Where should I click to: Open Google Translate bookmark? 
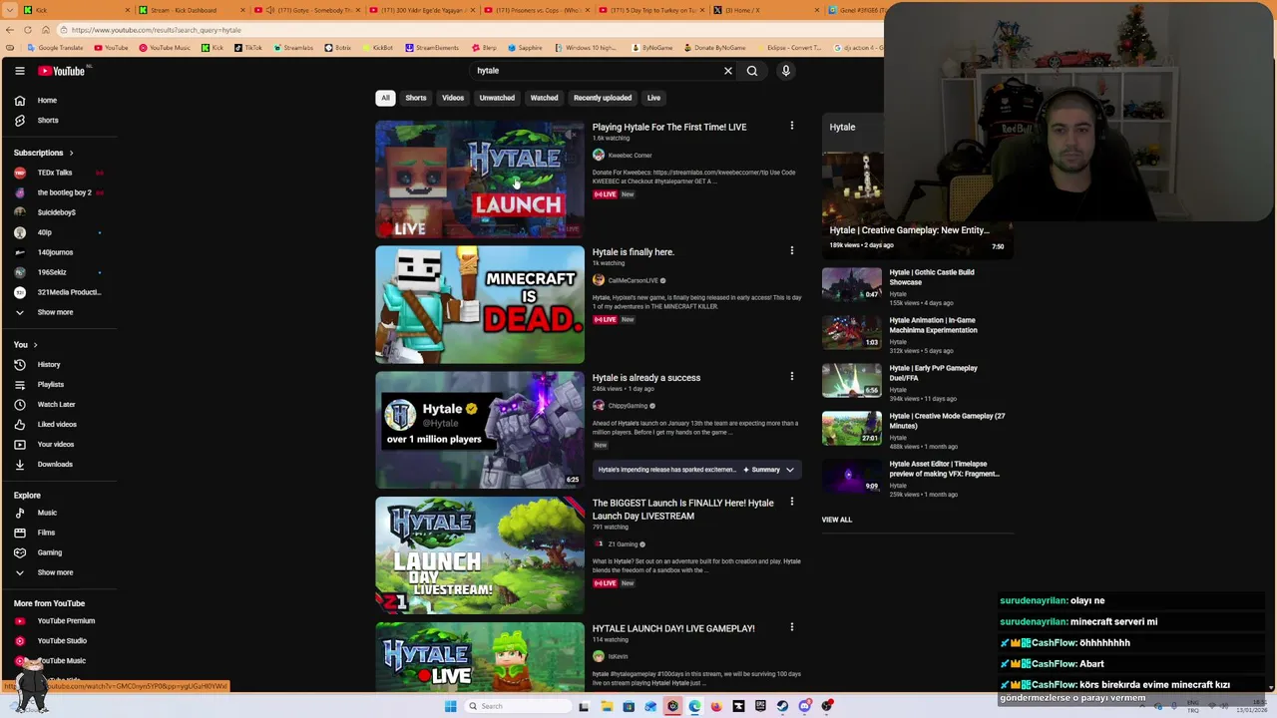click(x=55, y=48)
